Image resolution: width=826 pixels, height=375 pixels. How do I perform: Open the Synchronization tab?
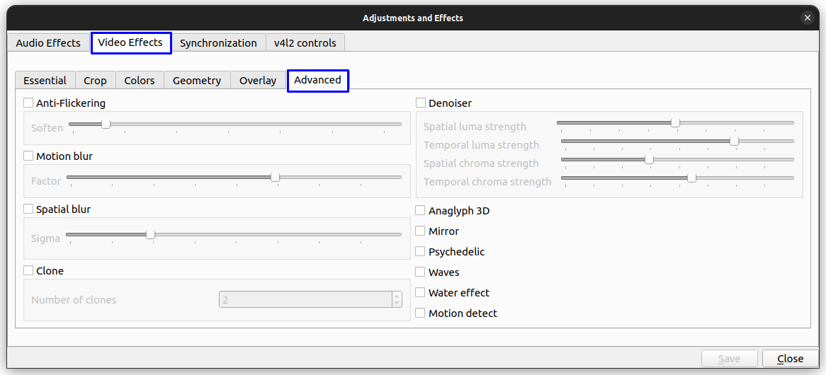[x=218, y=43]
